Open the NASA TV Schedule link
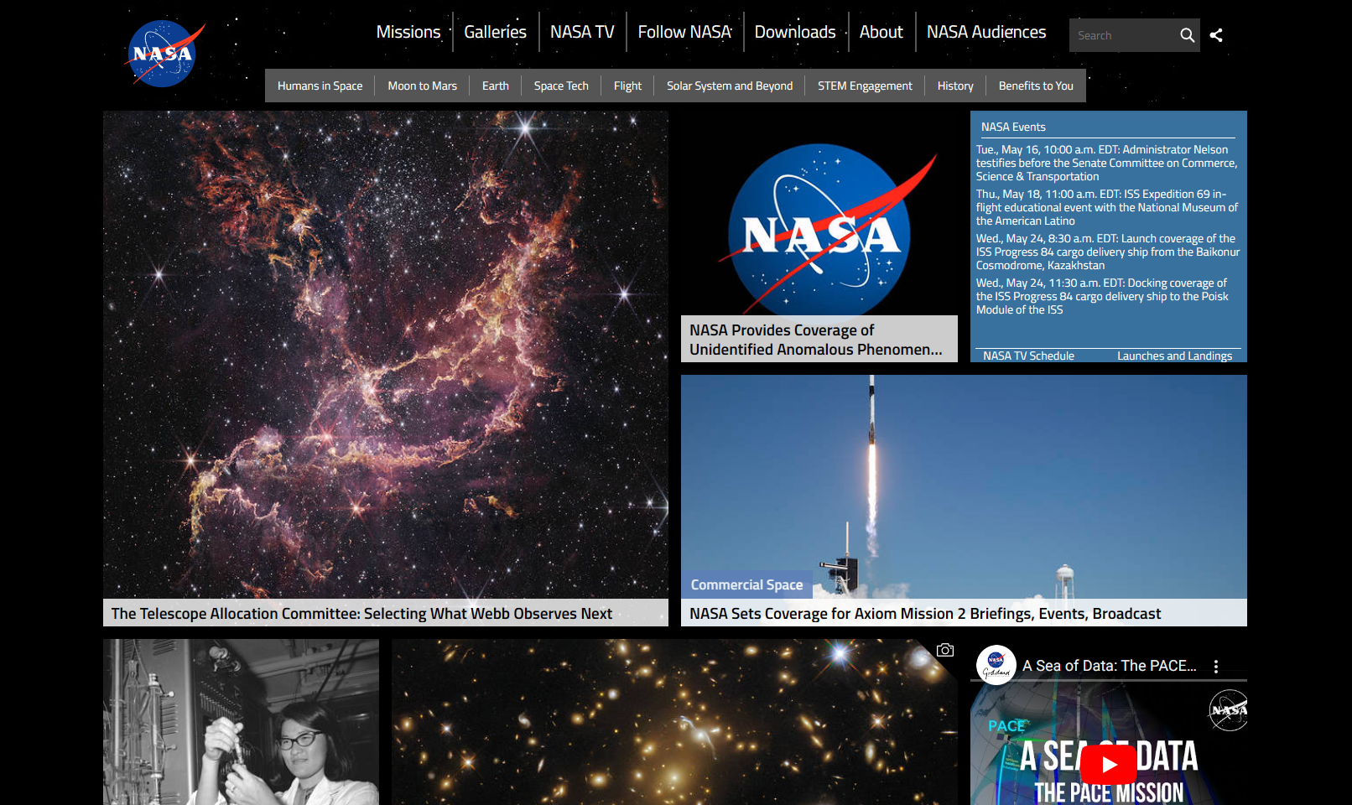 tap(1028, 355)
